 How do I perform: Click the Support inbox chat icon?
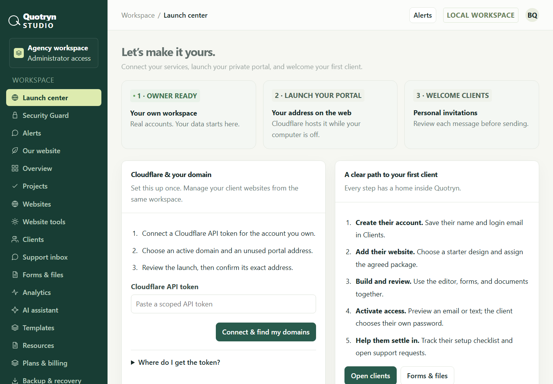pos(15,257)
